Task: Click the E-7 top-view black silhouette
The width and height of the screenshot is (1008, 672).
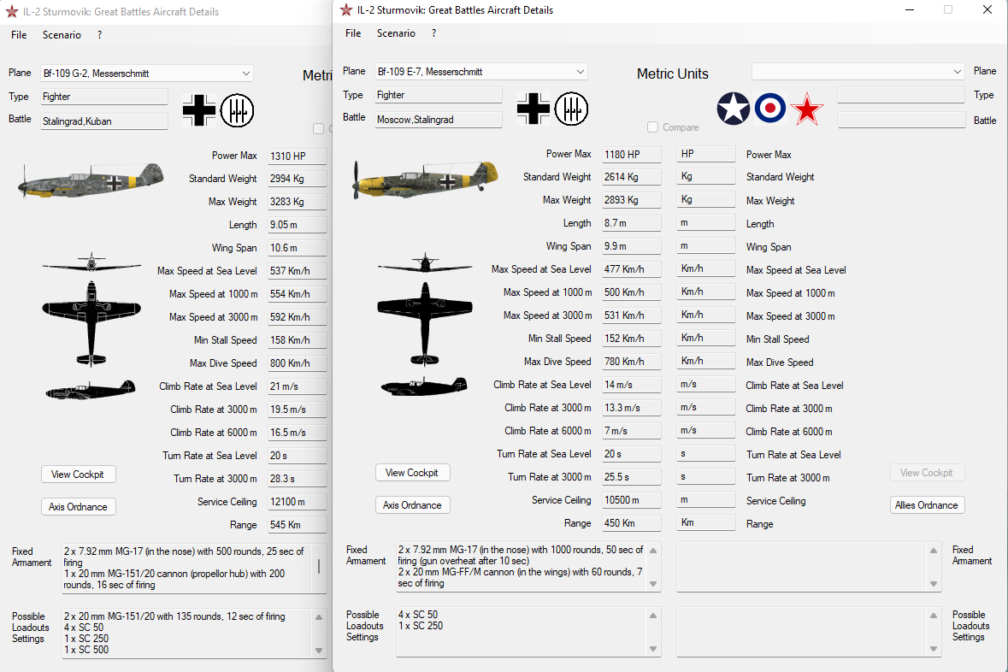Action: click(x=425, y=323)
